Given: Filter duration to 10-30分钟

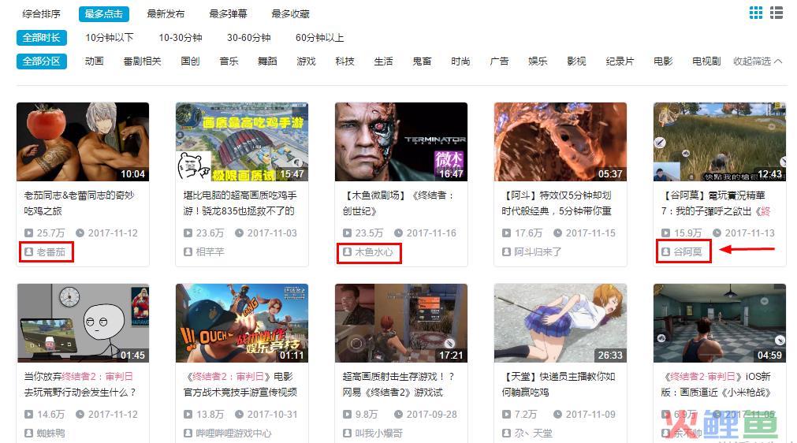Looking at the screenshot, I should [181, 38].
